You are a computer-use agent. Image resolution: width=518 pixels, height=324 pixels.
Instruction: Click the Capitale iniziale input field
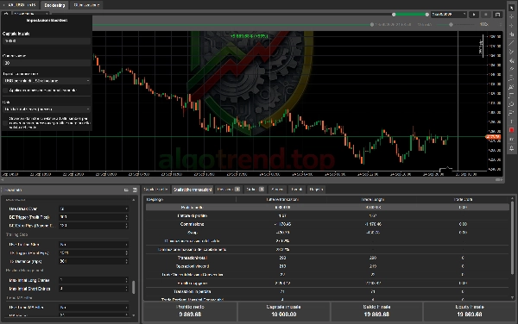(x=47, y=40)
